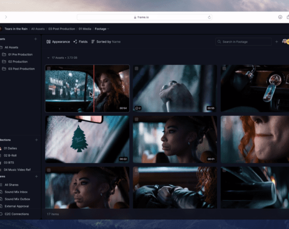
Task: Open the pine tree air freshener clip
Action: pos(87,139)
